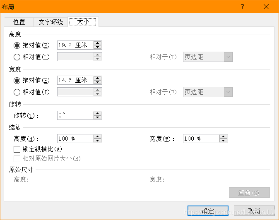Increase the absolute width spinner value
279x220 pixels.
(97, 79)
